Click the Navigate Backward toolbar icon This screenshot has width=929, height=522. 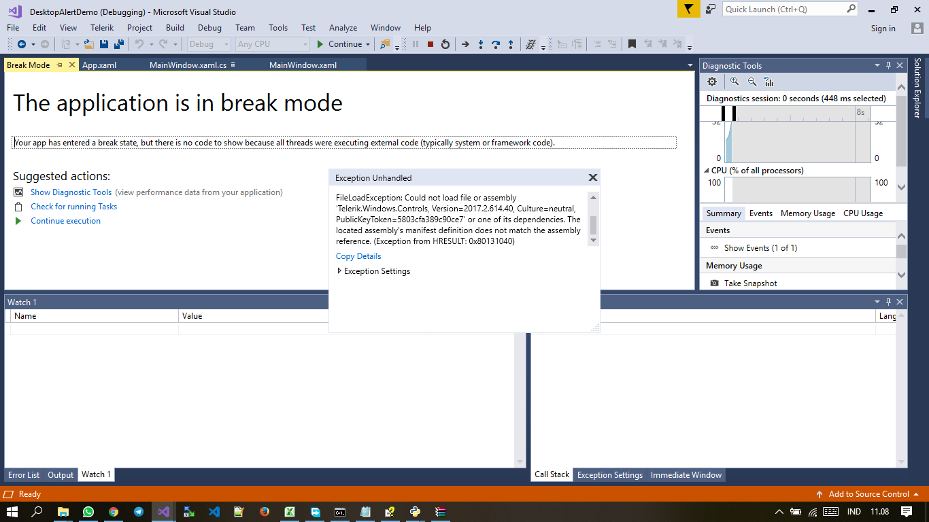[22, 44]
